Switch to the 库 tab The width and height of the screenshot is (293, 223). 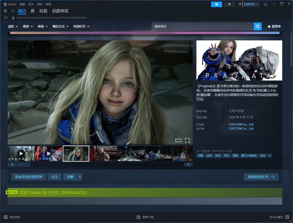[x=33, y=11]
